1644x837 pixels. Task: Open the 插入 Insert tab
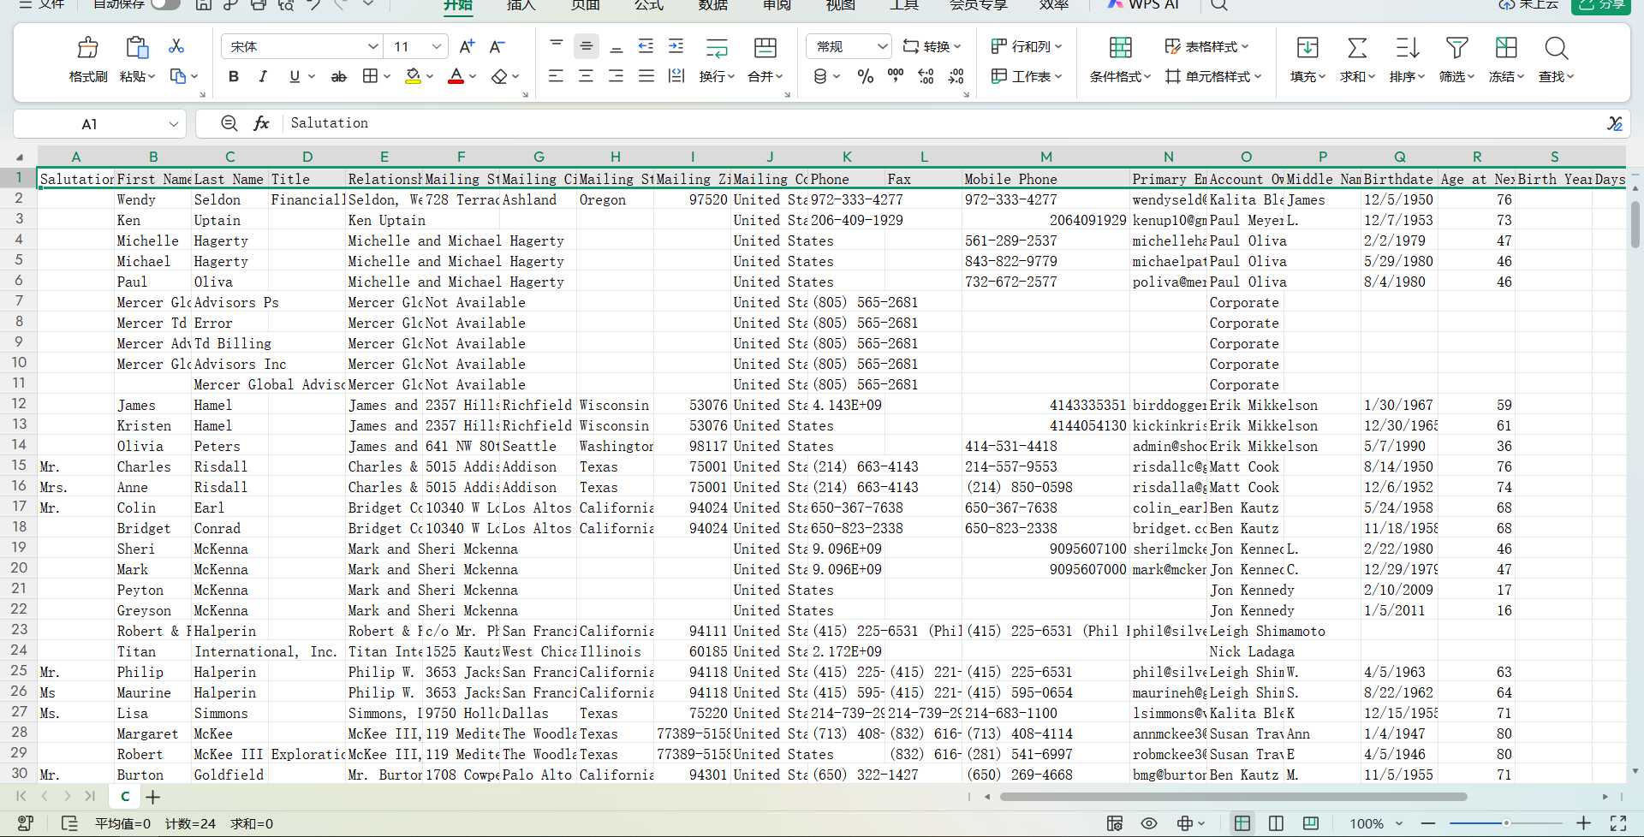point(521,5)
